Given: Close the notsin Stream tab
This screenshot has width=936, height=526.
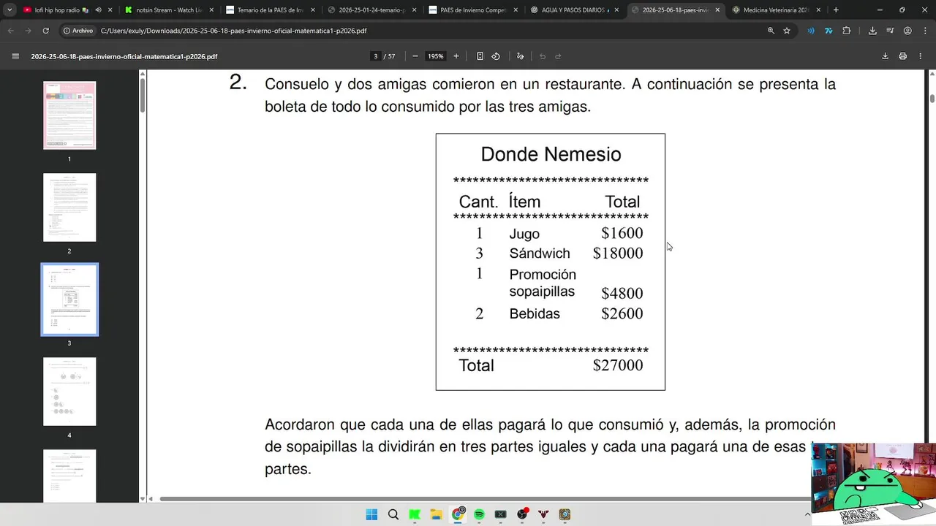Looking at the screenshot, I should coord(211,10).
